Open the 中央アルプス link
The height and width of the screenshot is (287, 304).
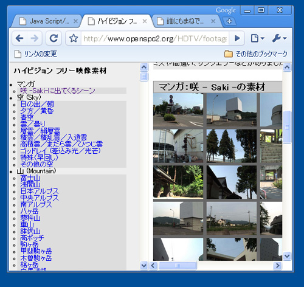[x=40, y=198]
